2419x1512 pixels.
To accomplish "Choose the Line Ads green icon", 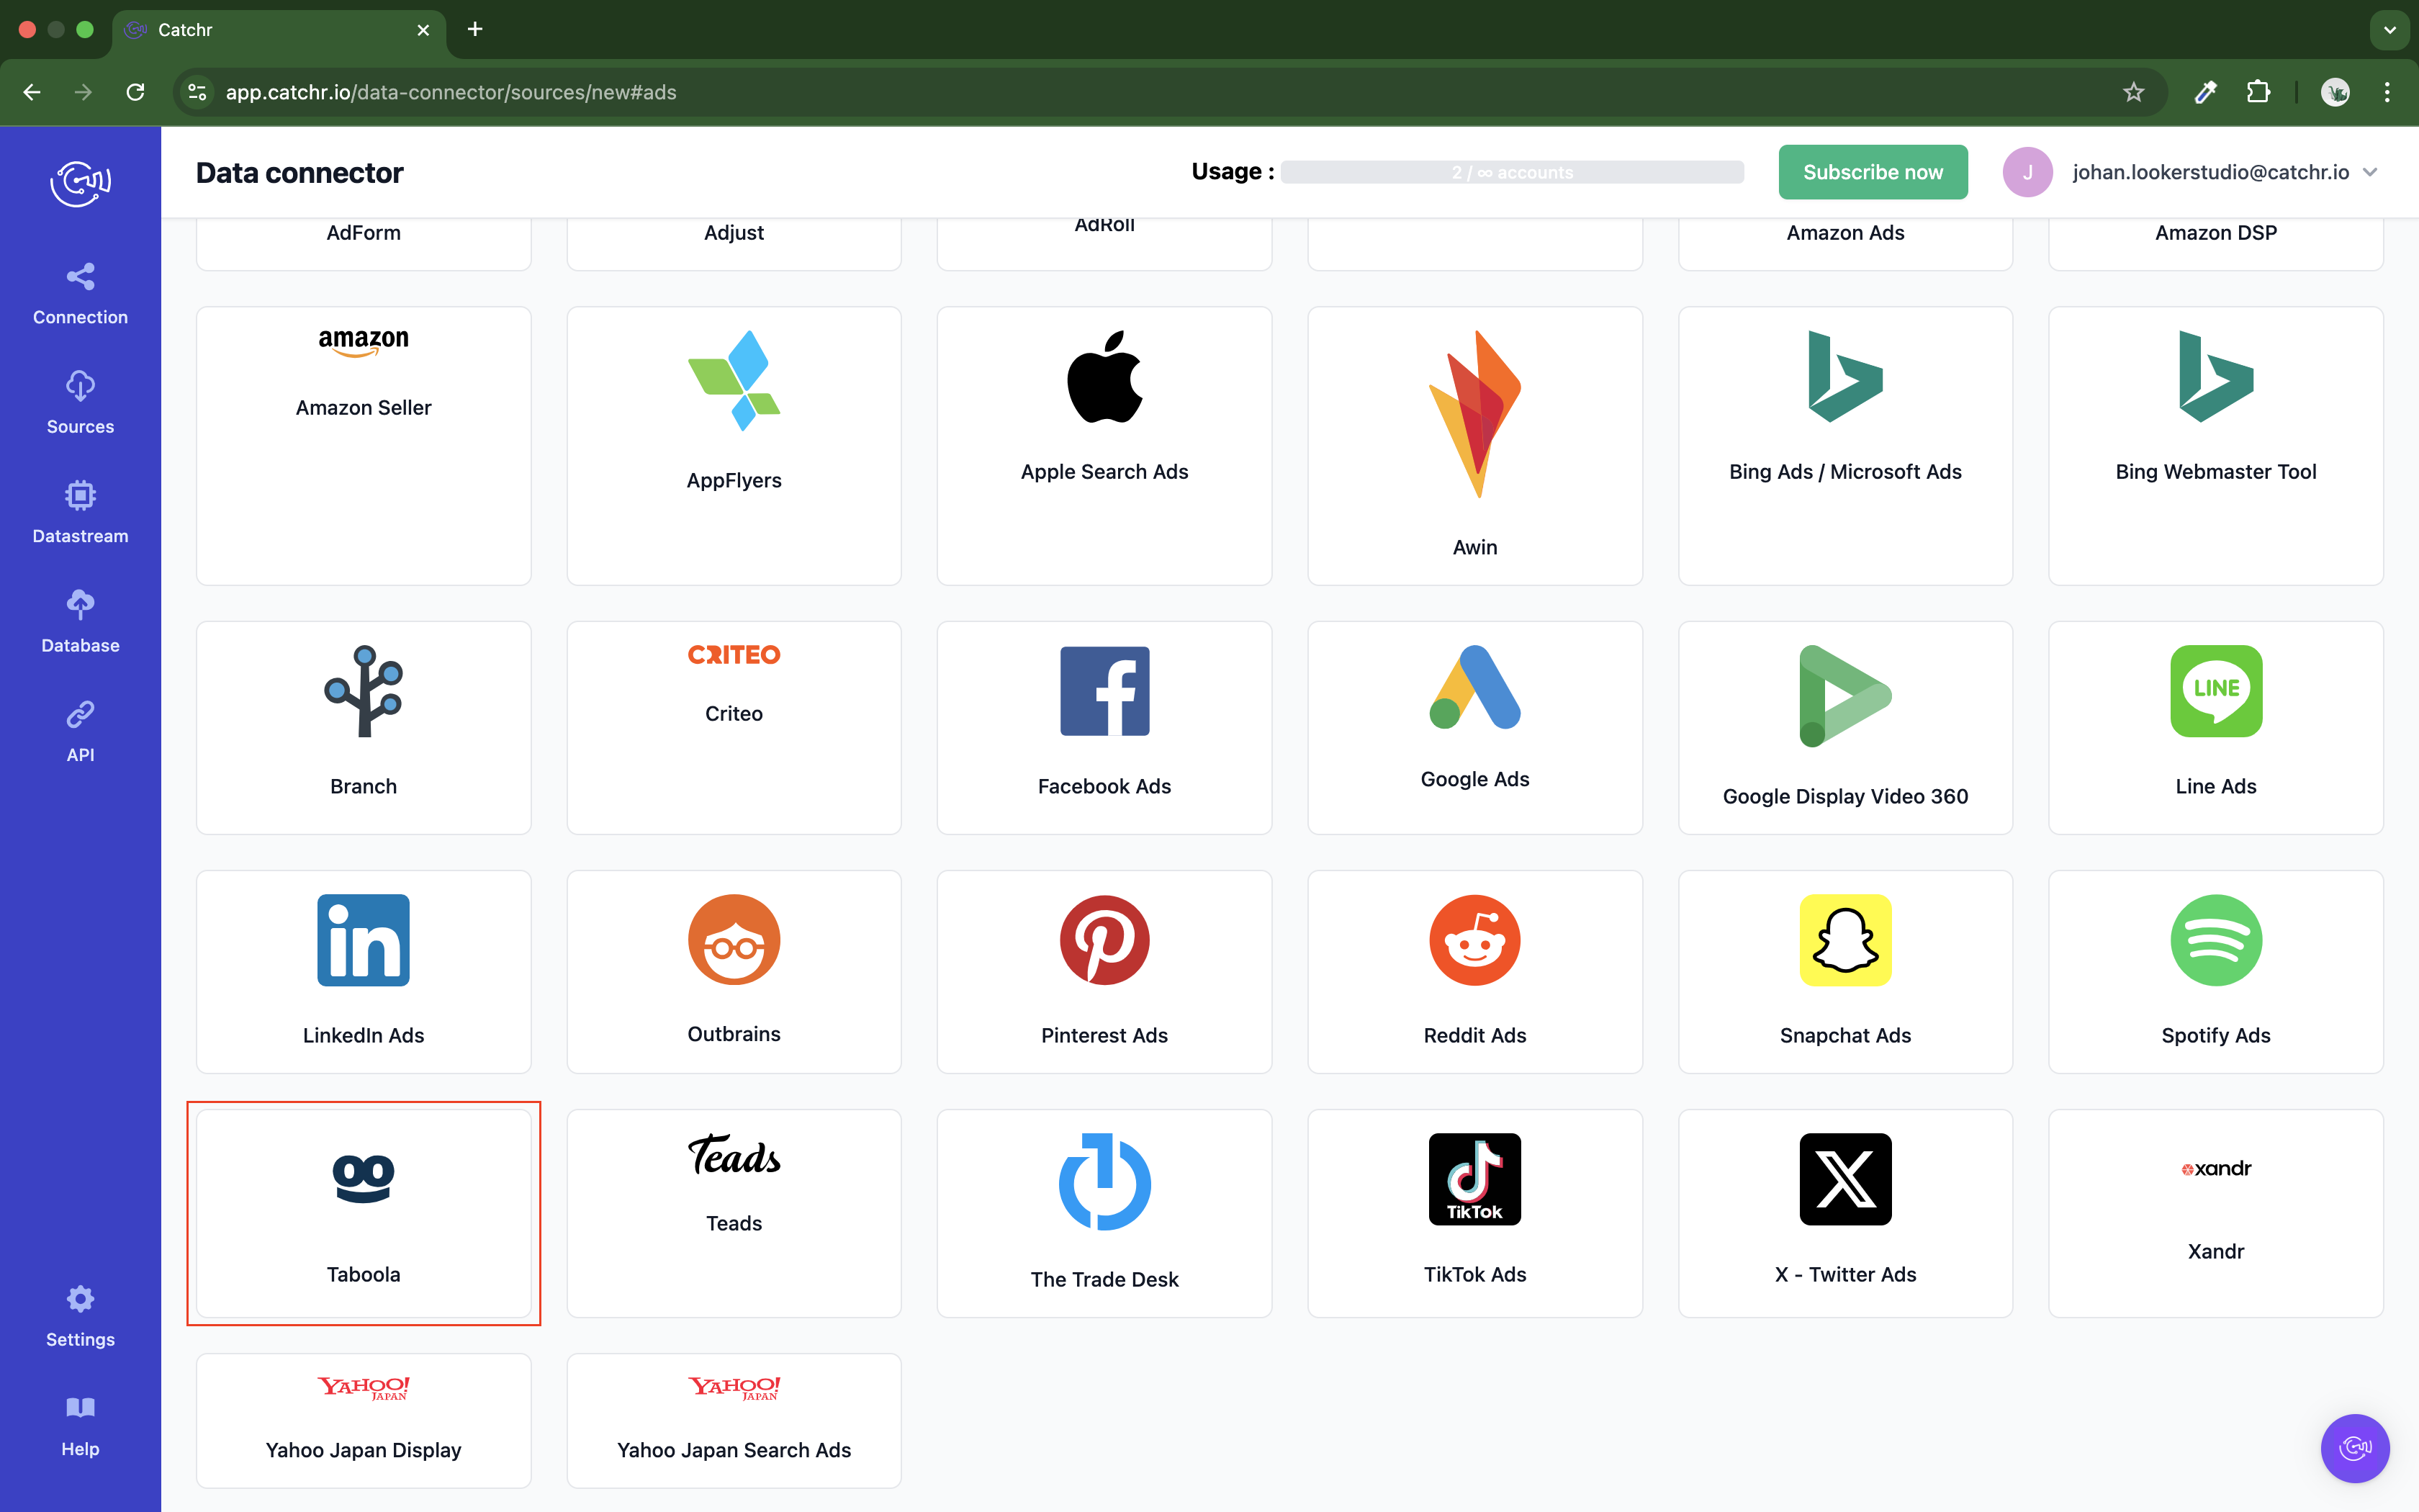I will [2215, 691].
